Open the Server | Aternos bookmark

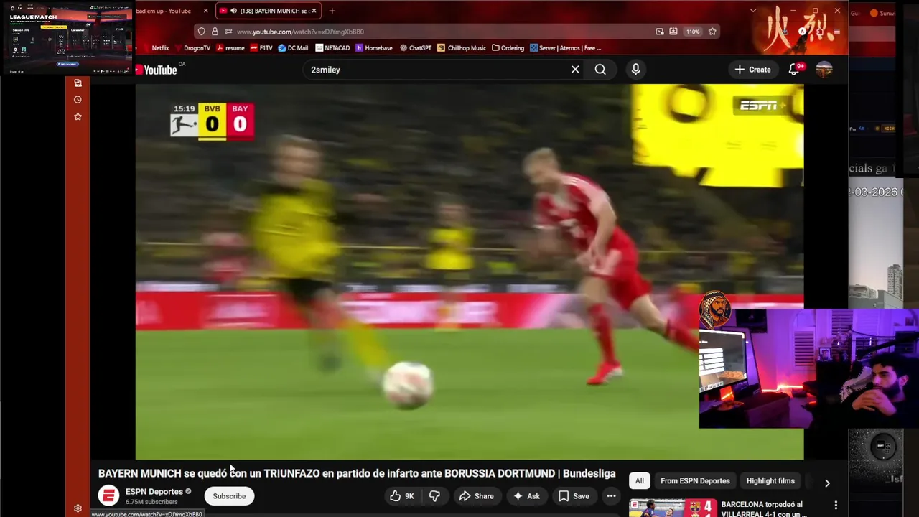tap(566, 48)
